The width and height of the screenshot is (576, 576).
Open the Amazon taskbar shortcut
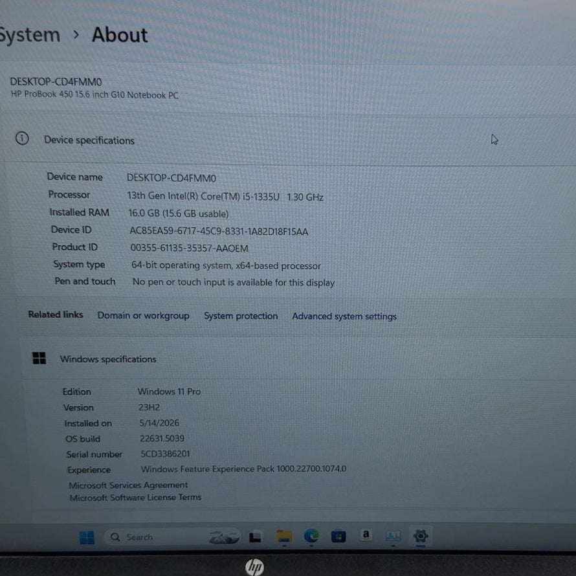click(x=366, y=535)
